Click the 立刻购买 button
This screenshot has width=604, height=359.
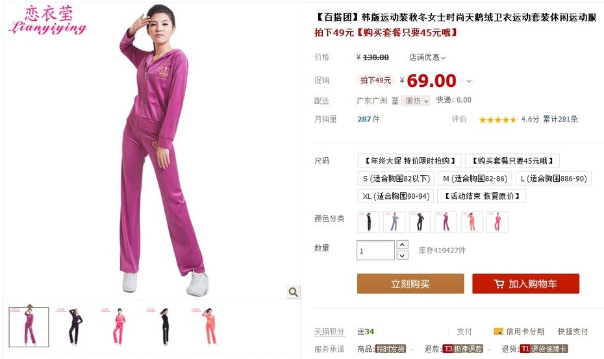pyautogui.click(x=410, y=284)
